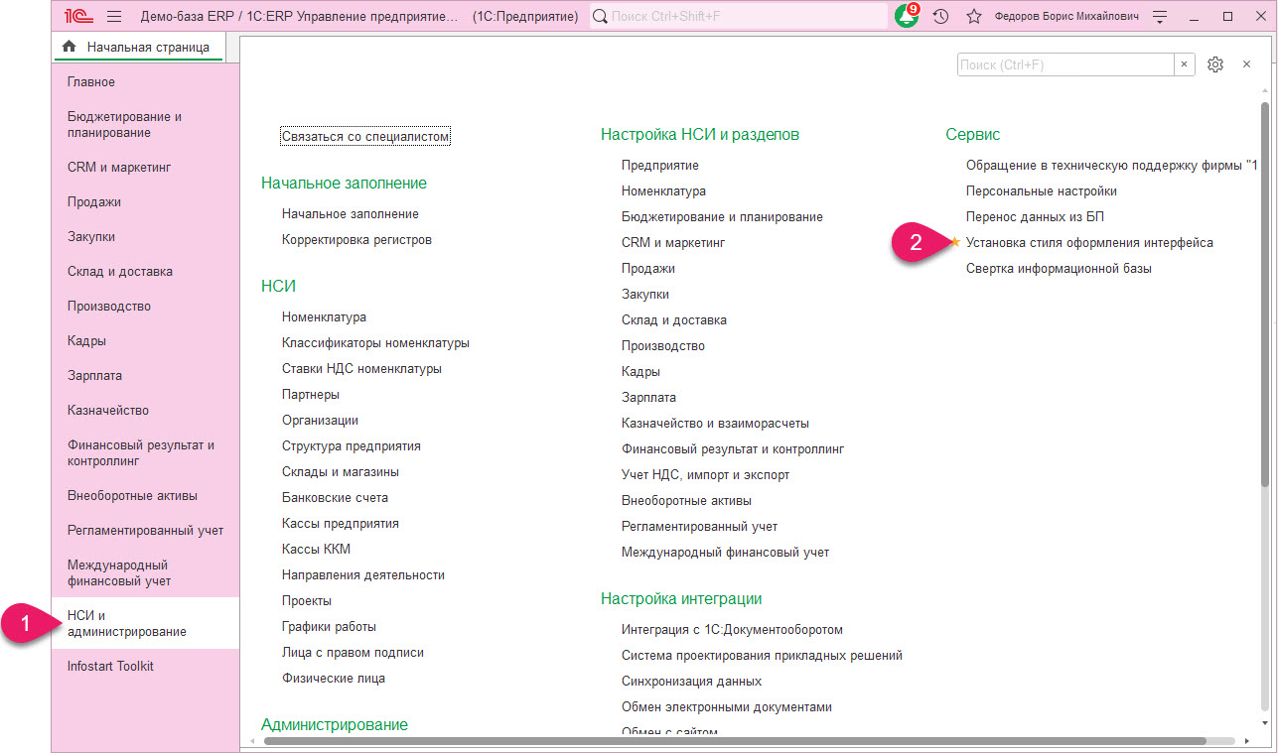Open Международный финансовый учет settings link

(x=725, y=553)
